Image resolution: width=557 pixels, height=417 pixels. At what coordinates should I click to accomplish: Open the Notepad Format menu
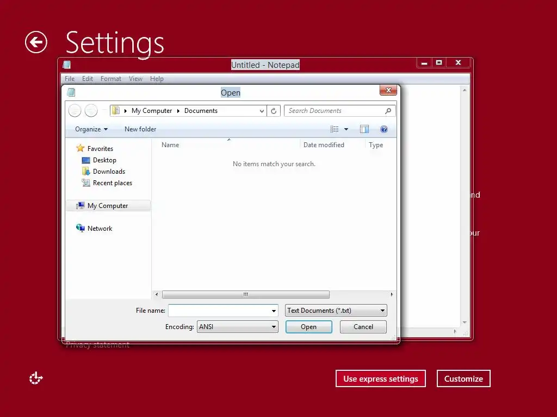point(111,79)
